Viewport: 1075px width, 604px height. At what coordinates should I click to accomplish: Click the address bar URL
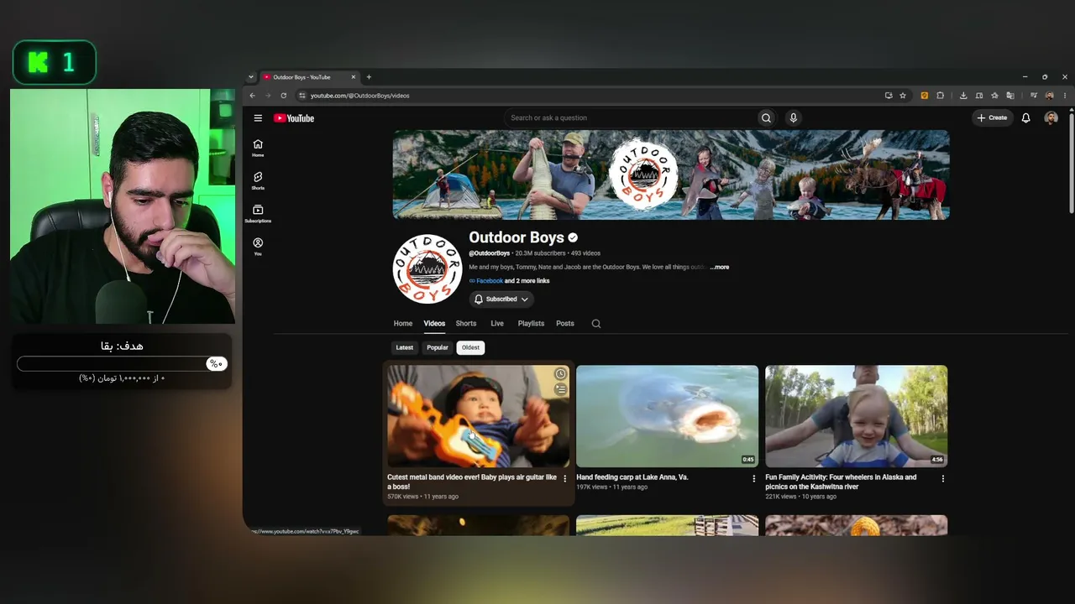[x=359, y=96]
